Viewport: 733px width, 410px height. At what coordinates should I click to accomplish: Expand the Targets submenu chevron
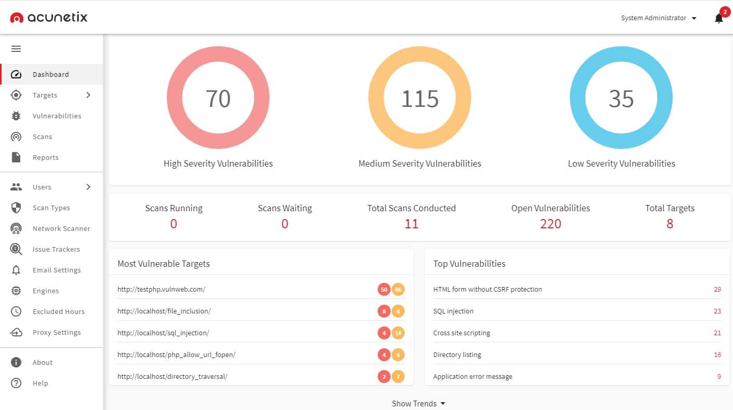pyautogui.click(x=88, y=95)
